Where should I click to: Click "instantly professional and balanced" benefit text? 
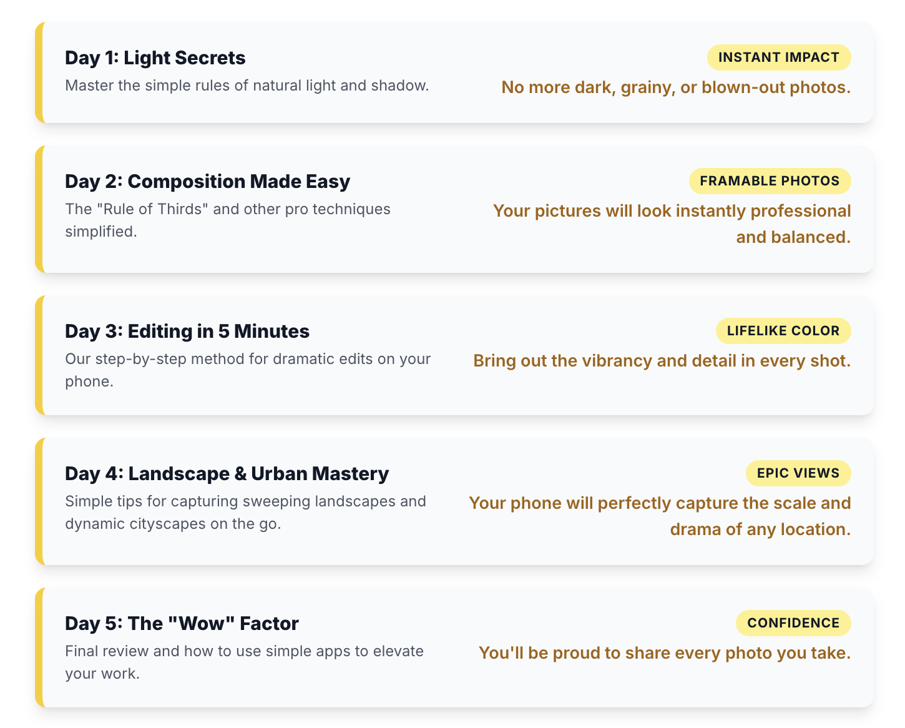(x=672, y=224)
